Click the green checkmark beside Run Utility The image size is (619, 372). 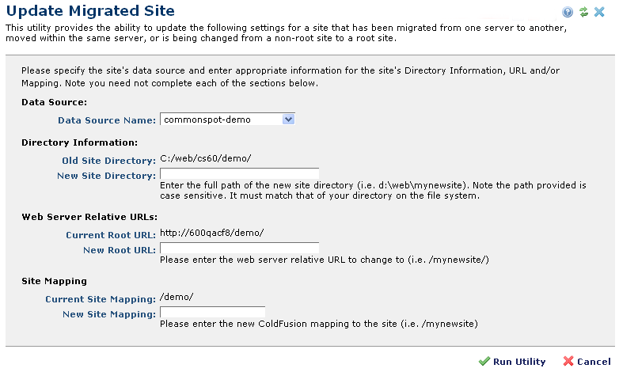[484, 362]
